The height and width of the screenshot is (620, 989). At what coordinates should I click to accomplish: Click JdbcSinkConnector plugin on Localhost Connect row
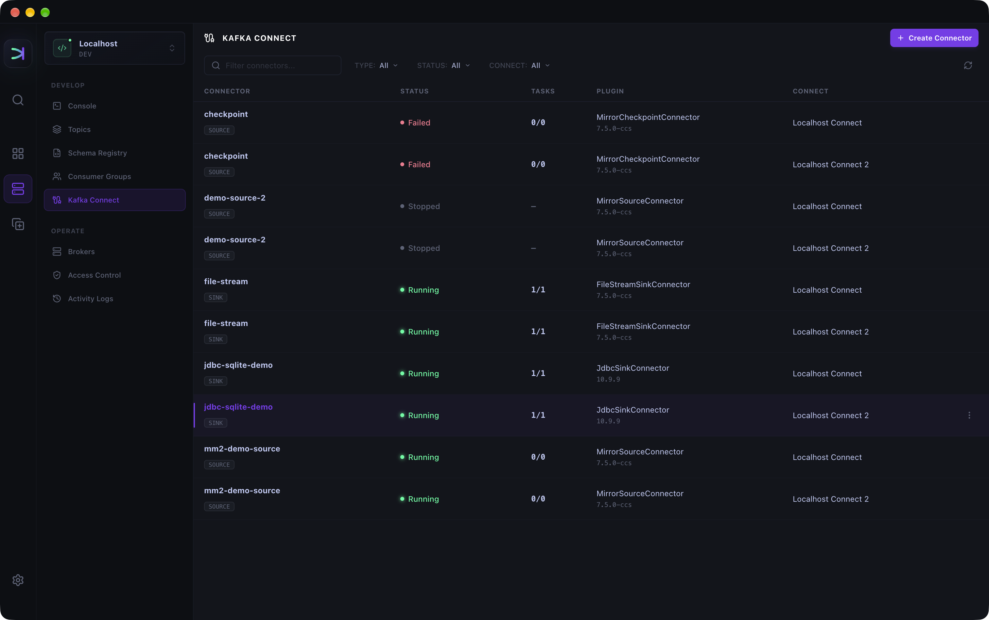coord(633,368)
